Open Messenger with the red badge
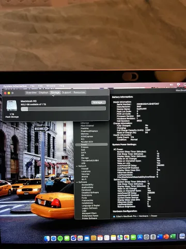 73,238
